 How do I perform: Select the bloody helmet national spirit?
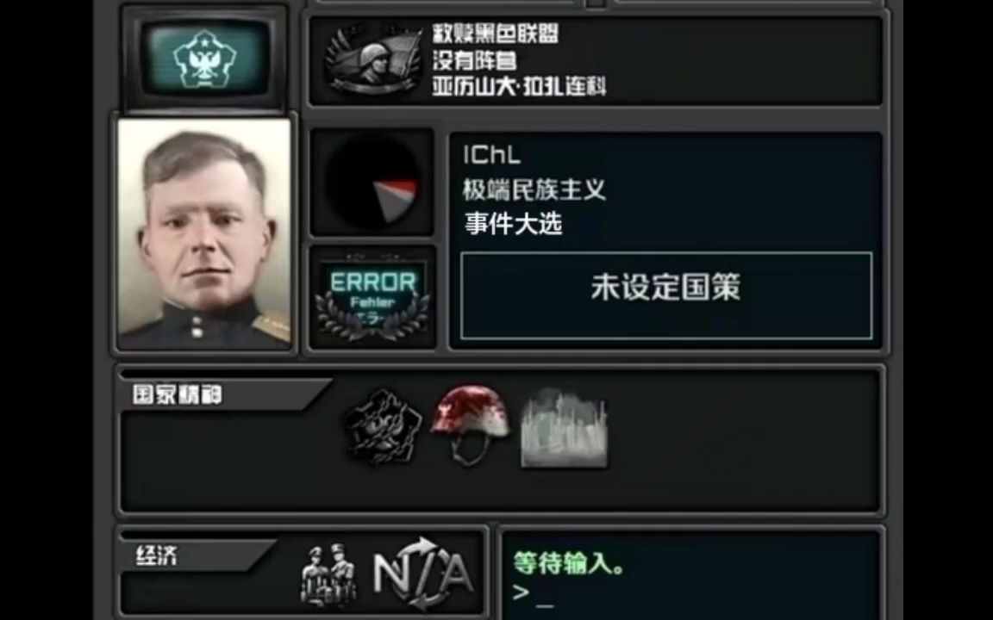[x=469, y=423]
